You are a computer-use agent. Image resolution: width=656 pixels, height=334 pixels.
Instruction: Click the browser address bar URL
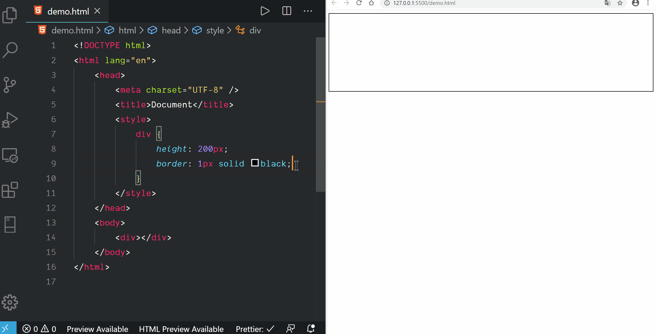(424, 3)
